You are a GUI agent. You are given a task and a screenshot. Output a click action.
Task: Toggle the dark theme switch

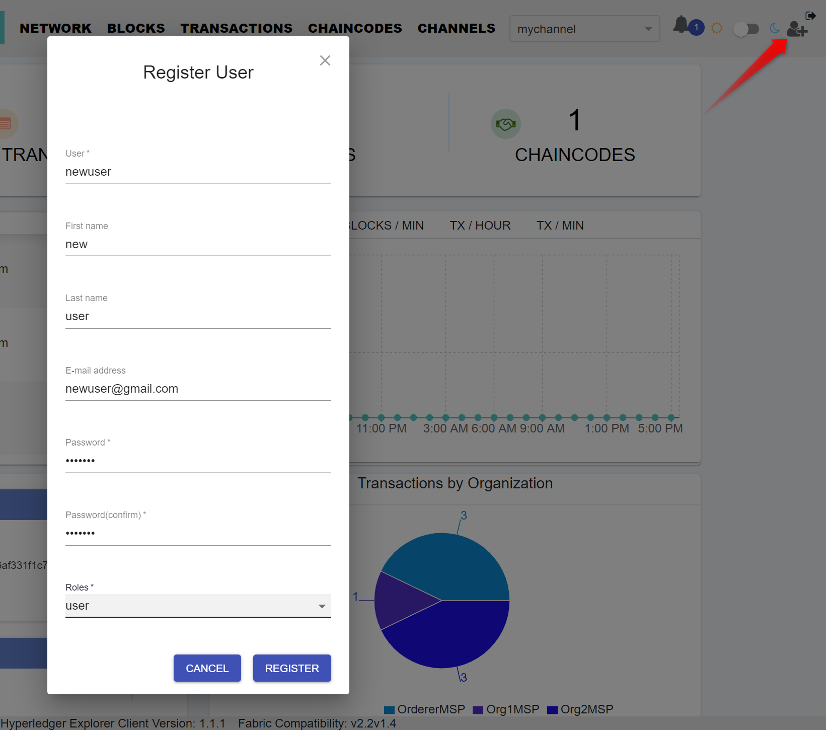[746, 29]
